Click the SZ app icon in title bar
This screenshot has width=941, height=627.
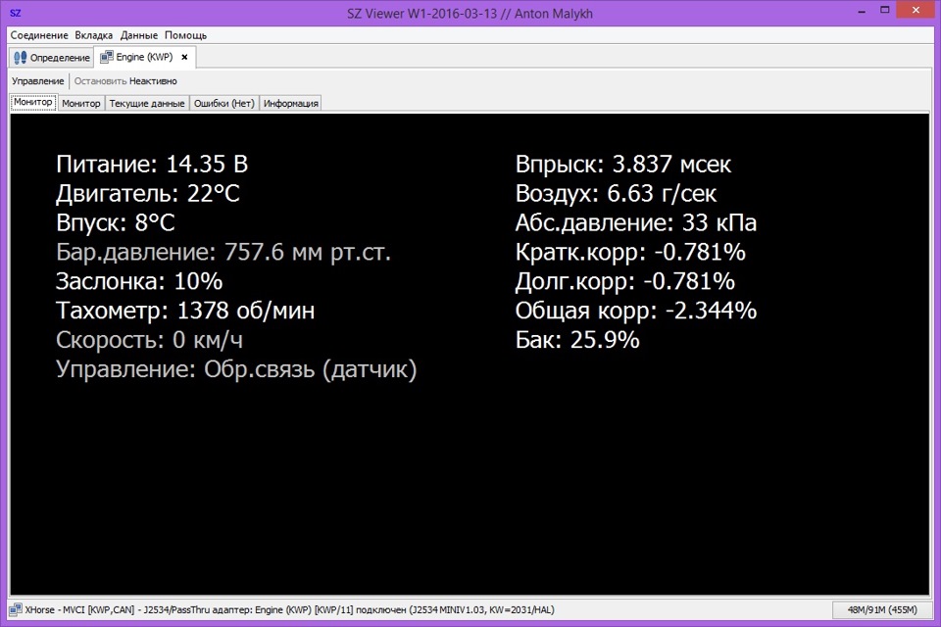click(16, 13)
